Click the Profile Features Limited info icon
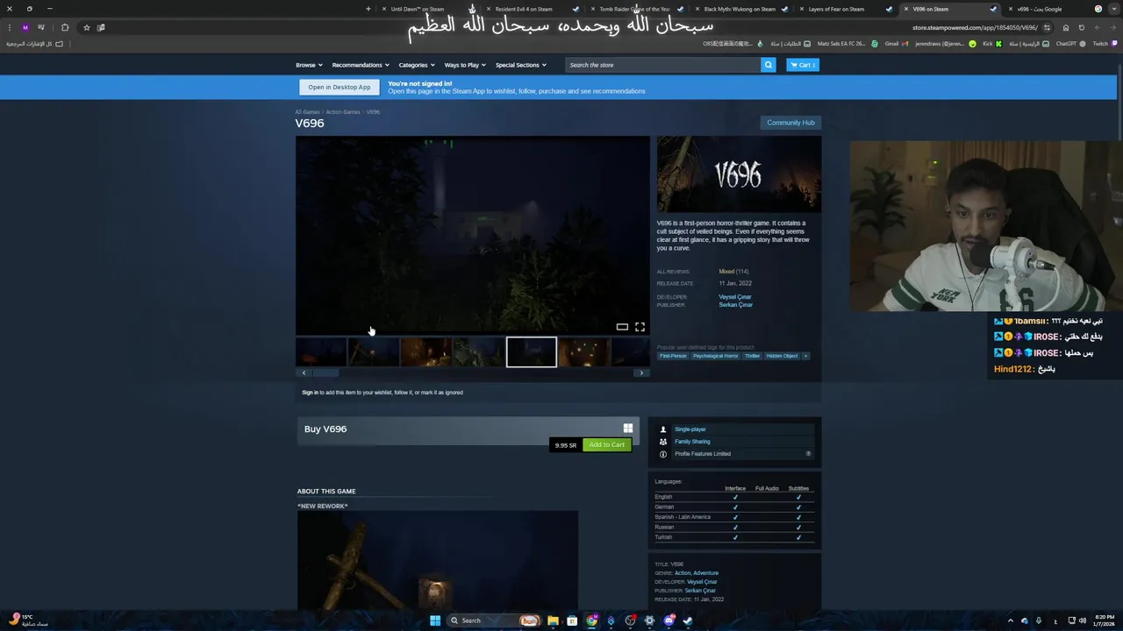 (662, 454)
